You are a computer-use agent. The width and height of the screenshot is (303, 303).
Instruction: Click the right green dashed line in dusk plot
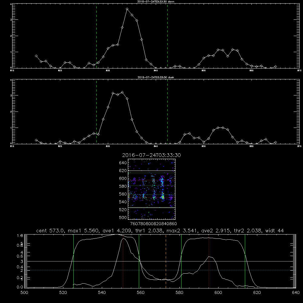(167, 112)
